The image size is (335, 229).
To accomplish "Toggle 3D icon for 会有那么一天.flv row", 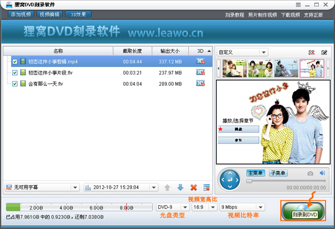I will [200, 84].
